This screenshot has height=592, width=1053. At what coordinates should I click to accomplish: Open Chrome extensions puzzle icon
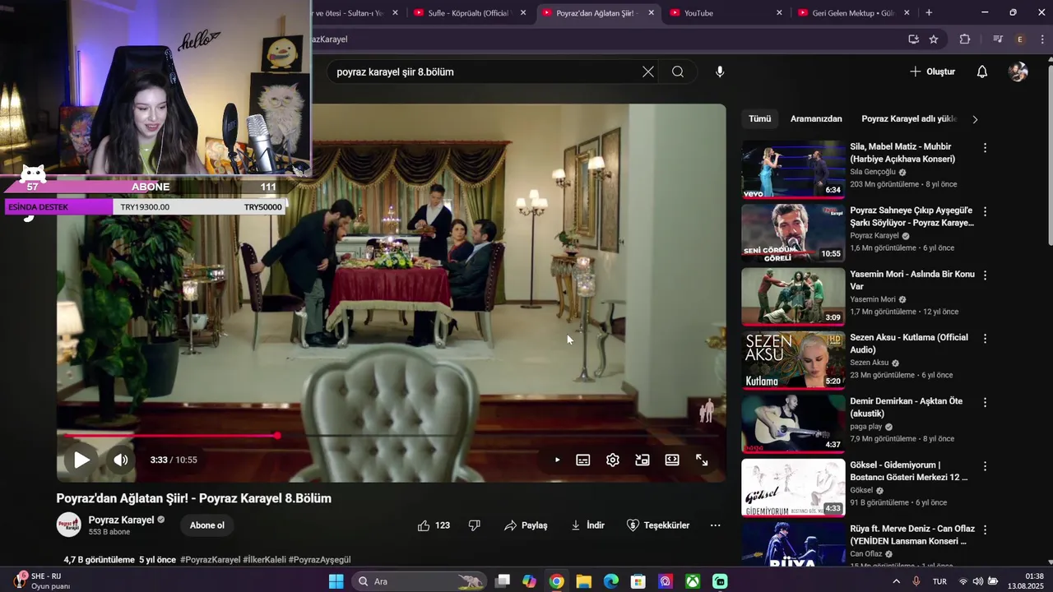965,39
